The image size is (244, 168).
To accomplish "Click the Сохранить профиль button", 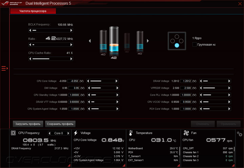I will click(x=60, y=124).
